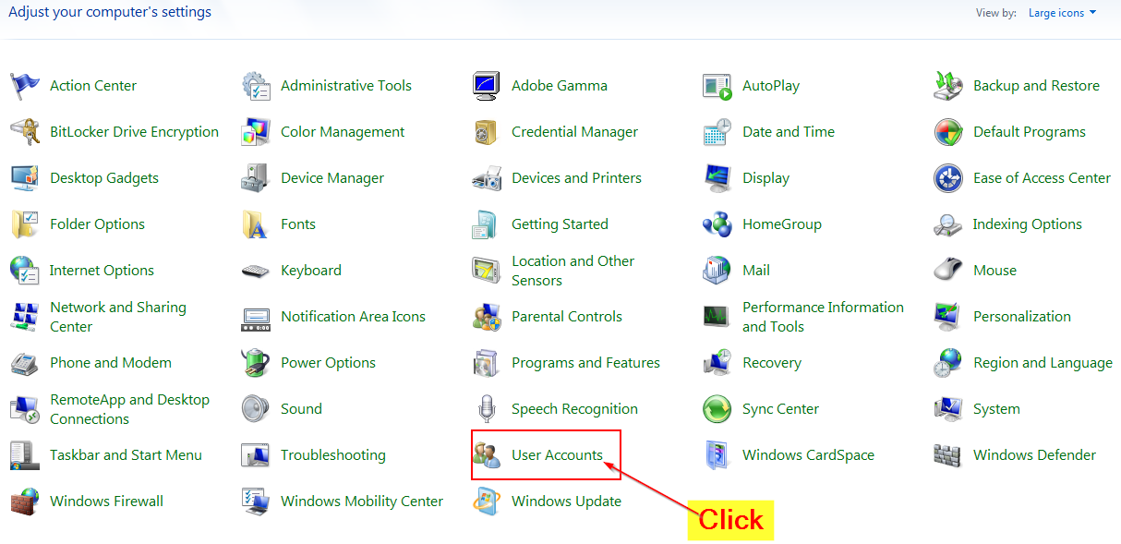Open the Phone and Modem link
This screenshot has height=544, width=1121.
(111, 363)
